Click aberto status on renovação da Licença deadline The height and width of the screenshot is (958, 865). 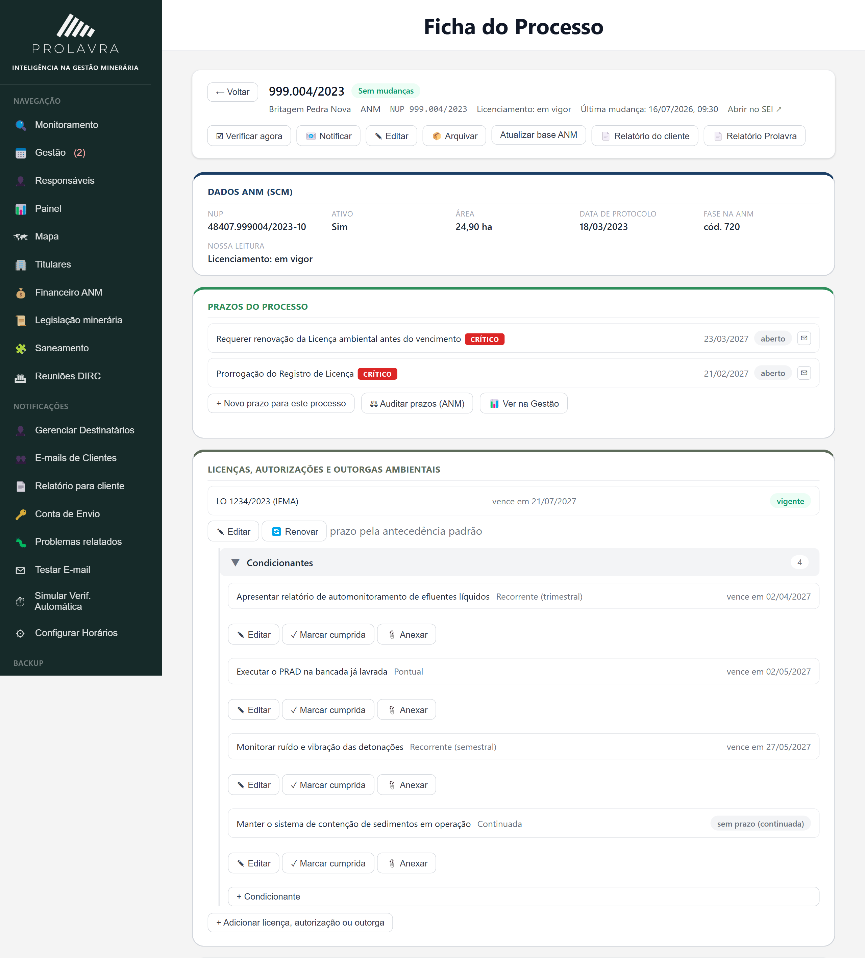coord(772,339)
